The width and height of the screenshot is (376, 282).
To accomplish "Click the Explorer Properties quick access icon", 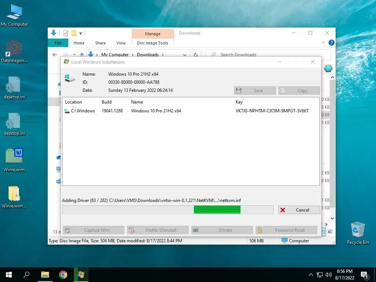I will tap(65, 33).
